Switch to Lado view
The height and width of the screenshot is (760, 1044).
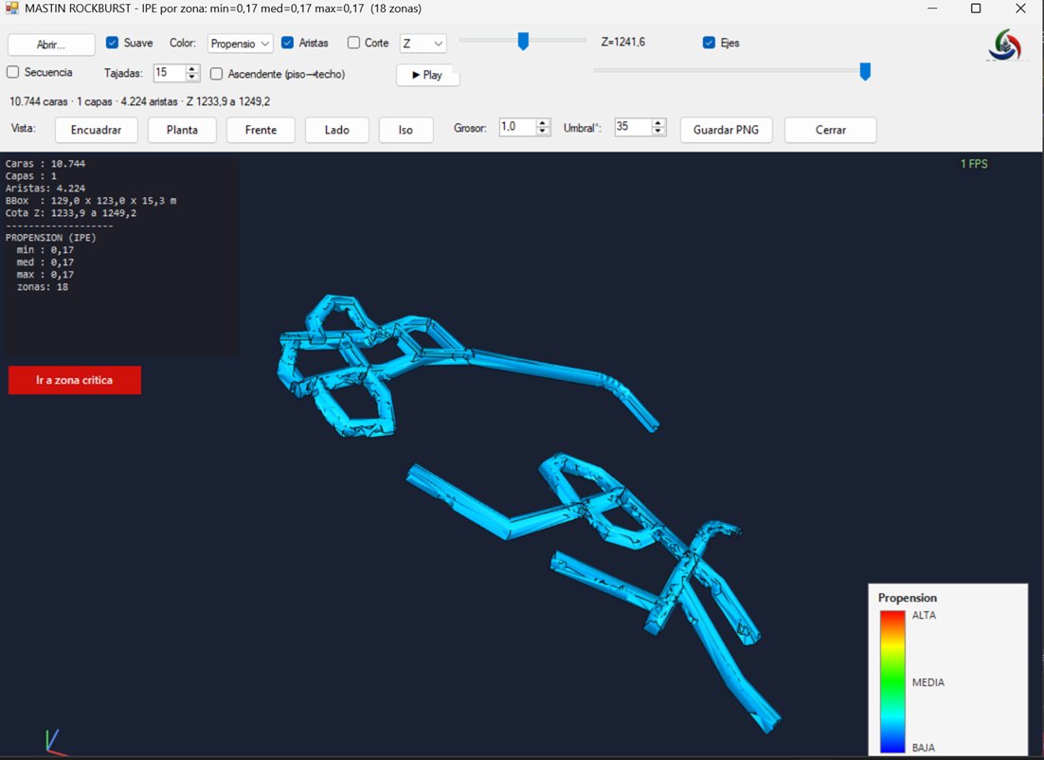(x=337, y=130)
